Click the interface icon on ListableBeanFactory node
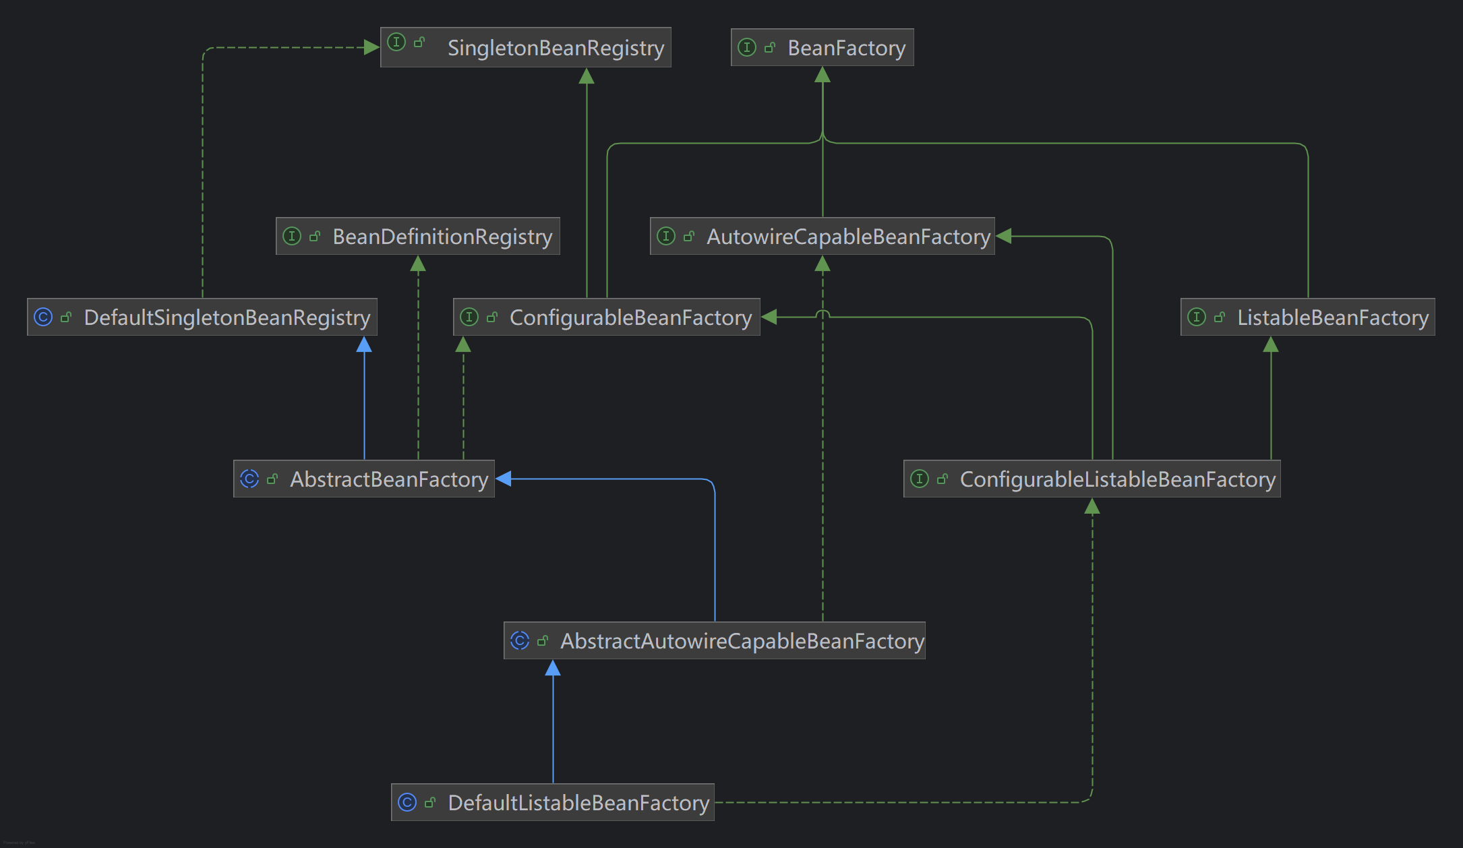This screenshot has width=1463, height=848. pyautogui.click(x=1197, y=317)
